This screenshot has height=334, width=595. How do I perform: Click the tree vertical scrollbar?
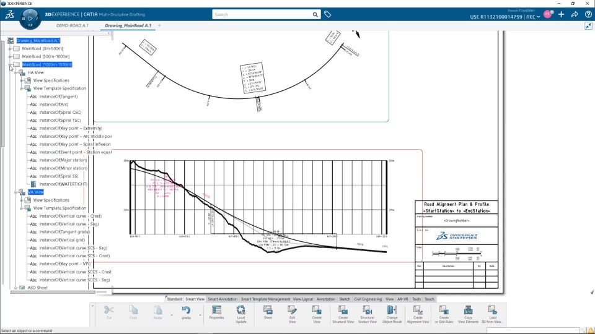tap(2, 93)
